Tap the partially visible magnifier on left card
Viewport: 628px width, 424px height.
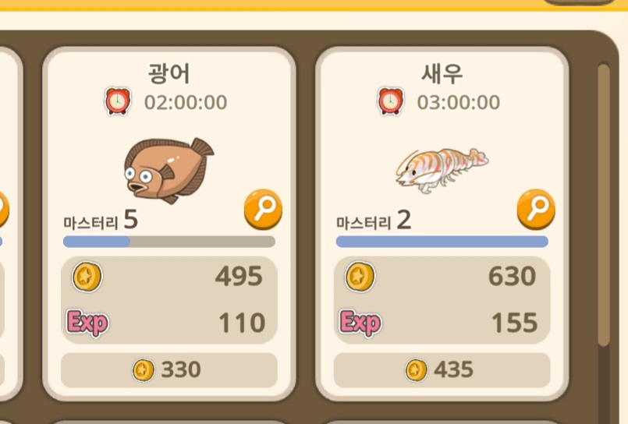pos(4,210)
